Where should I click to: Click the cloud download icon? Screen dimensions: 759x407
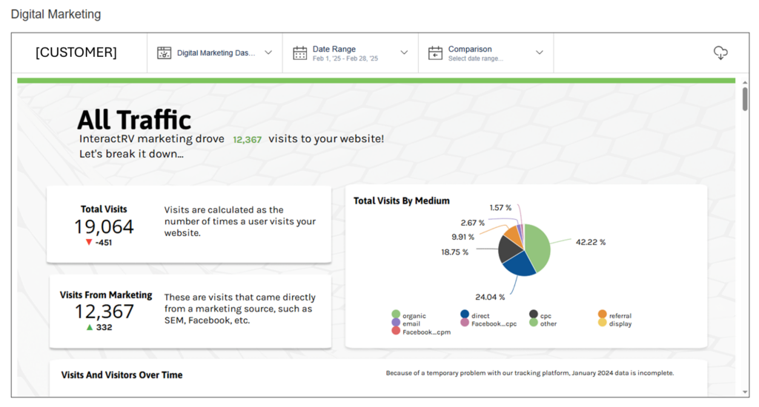[x=720, y=53]
